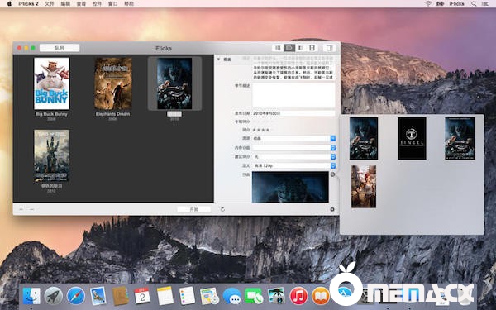Open Safari from the Dock

click(76, 296)
